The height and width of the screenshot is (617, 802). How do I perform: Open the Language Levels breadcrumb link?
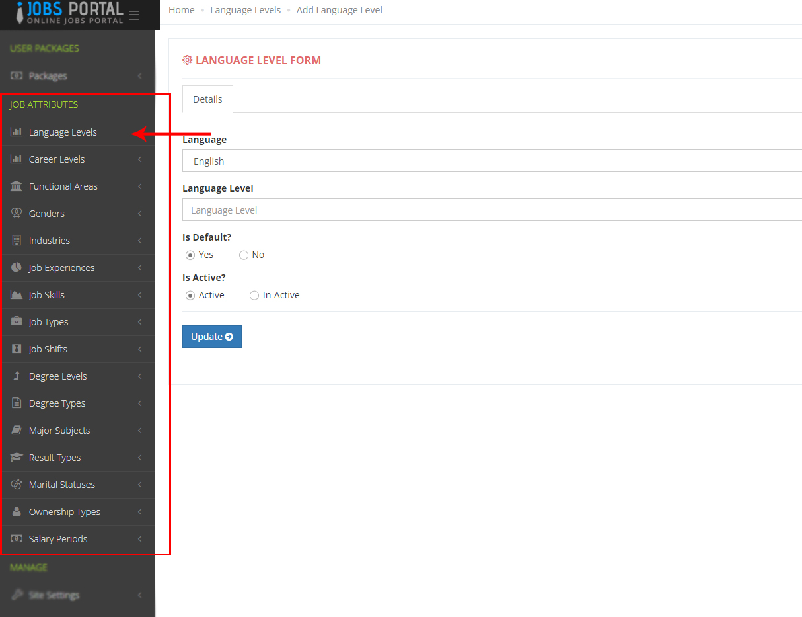coord(245,10)
